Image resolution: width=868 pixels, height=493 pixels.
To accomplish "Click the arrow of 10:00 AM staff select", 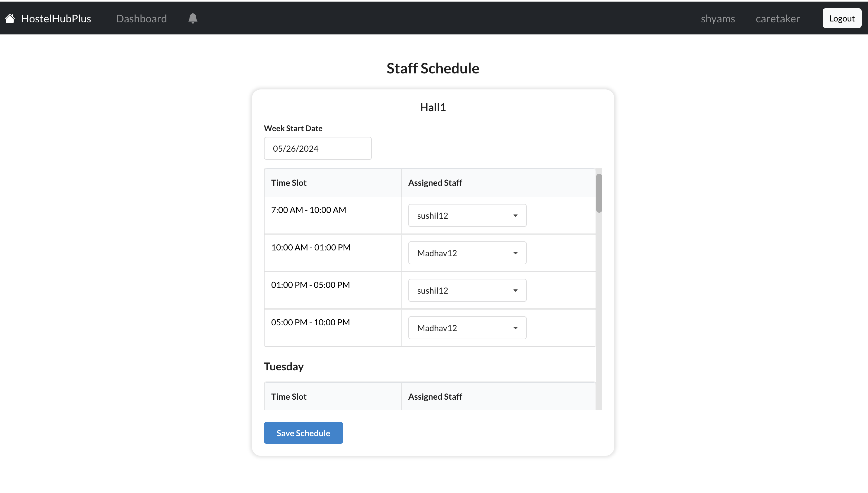I will [x=515, y=253].
